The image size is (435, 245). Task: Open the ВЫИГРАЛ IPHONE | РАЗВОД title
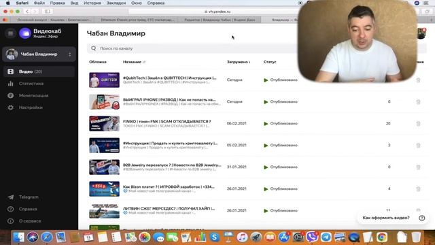pos(169,99)
